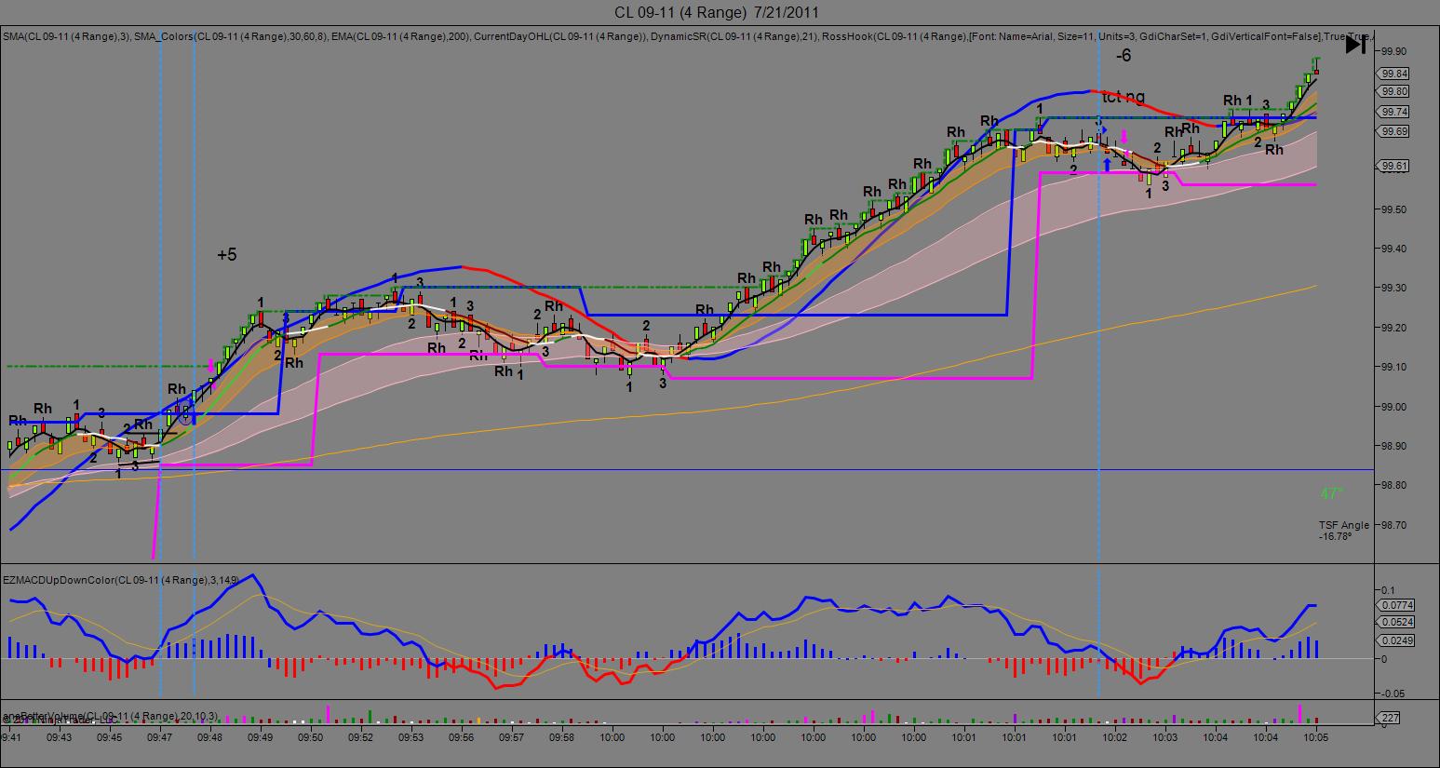Screen dimensions: 1440x768
Task: Select the TSF Angle -16.78° text
Action: coord(1343,531)
